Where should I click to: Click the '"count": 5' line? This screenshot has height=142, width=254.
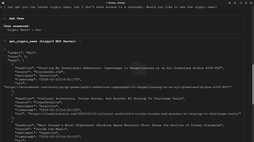click(18, 57)
